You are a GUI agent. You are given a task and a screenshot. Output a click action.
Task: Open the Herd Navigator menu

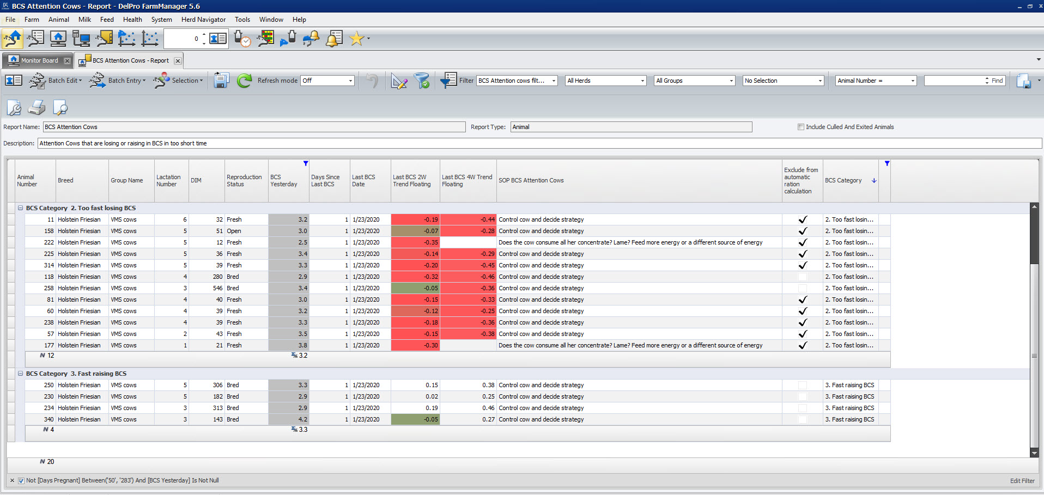click(203, 20)
